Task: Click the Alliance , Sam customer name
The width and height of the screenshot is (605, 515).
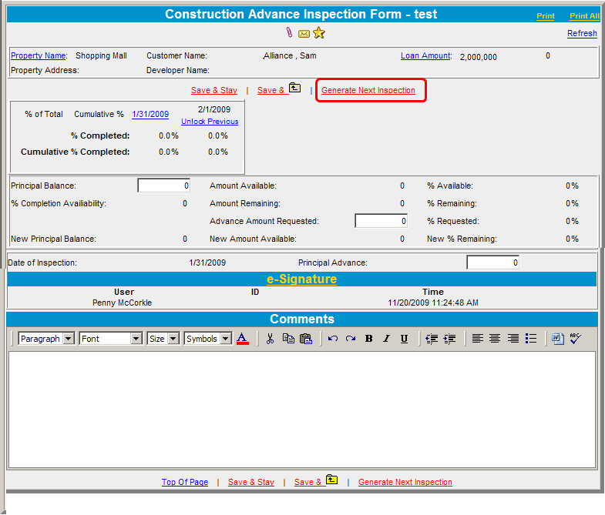Action: point(290,55)
